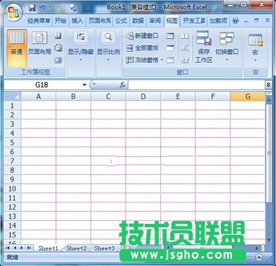Go to next sheet navigation arrow

coord(21,248)
